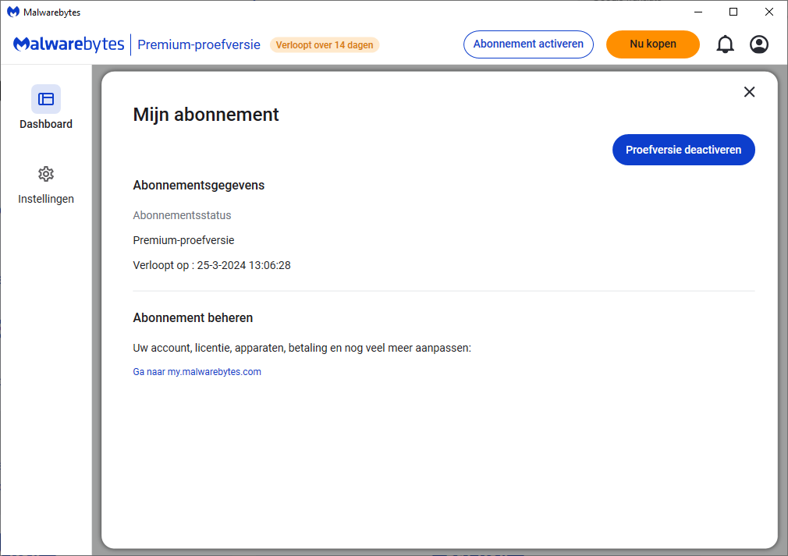
Task: Click the Uw account, licentie description text
Action: [302, 348]
